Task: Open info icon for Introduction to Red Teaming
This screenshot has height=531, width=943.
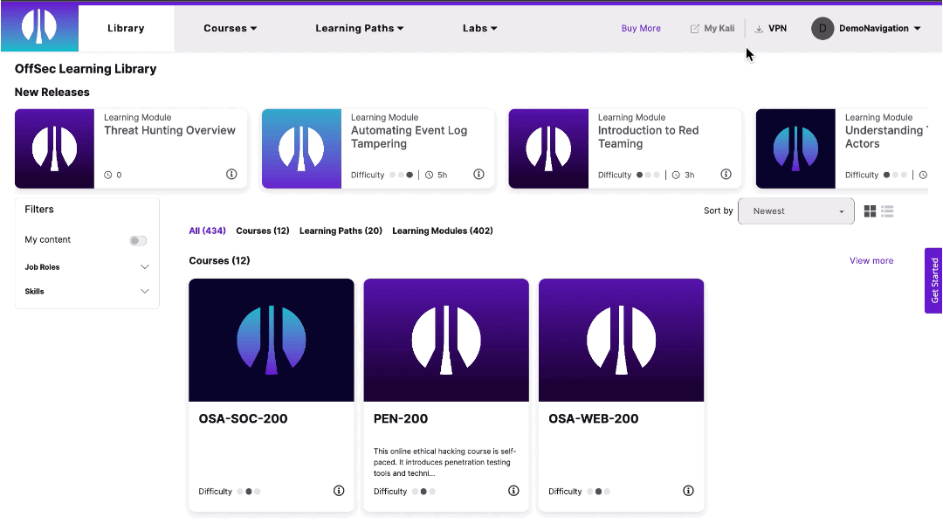Action: point(726,175)
